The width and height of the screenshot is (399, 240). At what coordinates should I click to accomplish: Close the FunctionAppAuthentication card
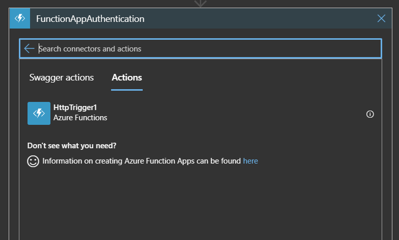(381, 19)
